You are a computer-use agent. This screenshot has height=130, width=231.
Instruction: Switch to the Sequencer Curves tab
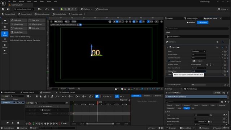(67, 92)
